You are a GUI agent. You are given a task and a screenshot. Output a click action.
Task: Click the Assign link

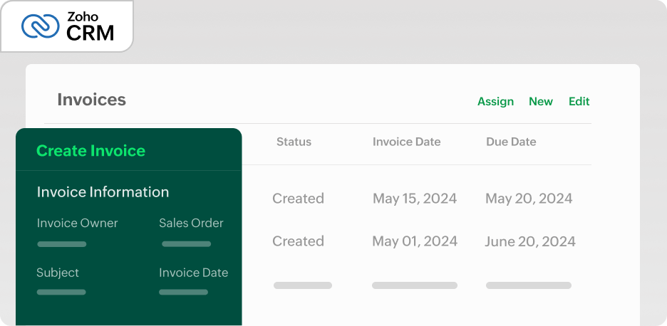[495, 101]
